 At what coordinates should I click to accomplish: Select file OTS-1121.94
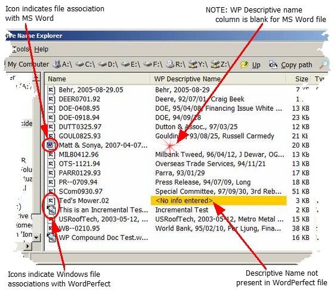[79, 164]
